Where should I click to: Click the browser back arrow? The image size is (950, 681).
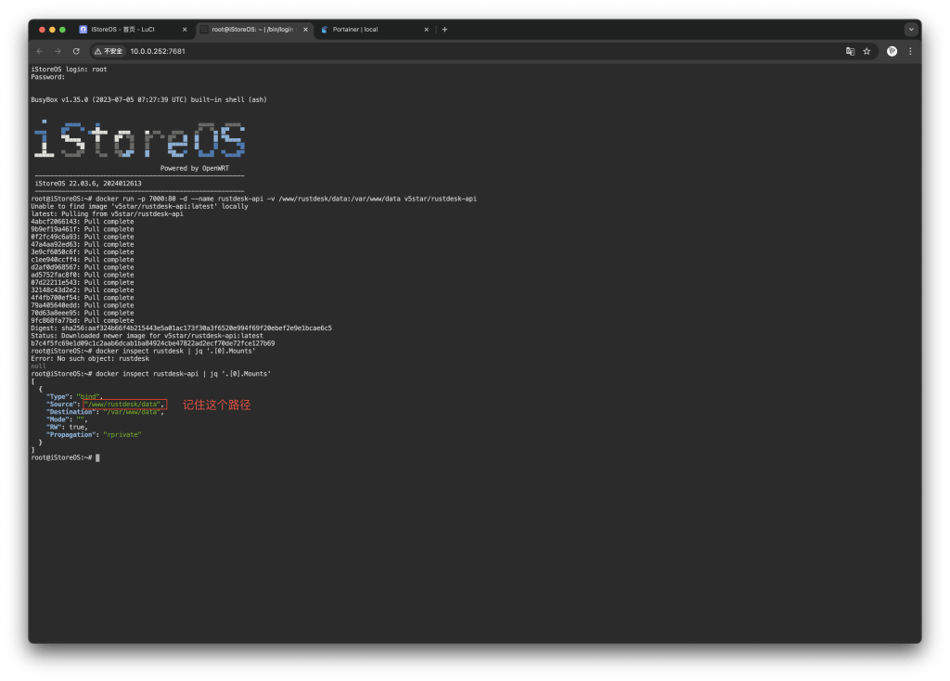(x=40, y=51)
